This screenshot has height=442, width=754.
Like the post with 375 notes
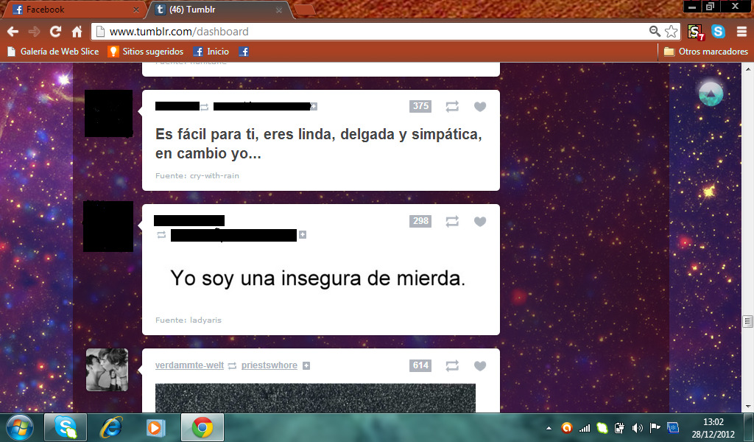point(480,107)
